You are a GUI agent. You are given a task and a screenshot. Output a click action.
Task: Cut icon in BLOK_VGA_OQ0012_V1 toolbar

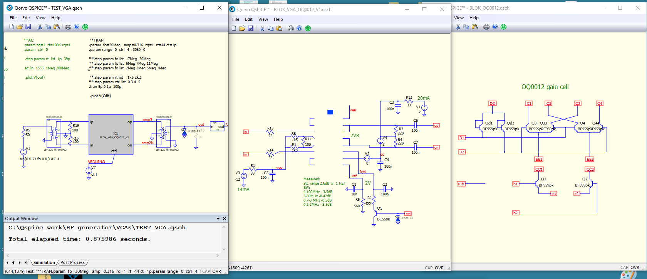[262, 28]
